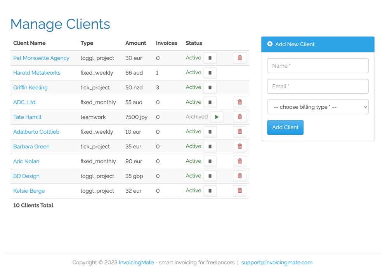Image resolution: width=385 pixels, height=272 pixels.
Task: Delete Tate Hamill via trash icon
Action: [239, 117]
